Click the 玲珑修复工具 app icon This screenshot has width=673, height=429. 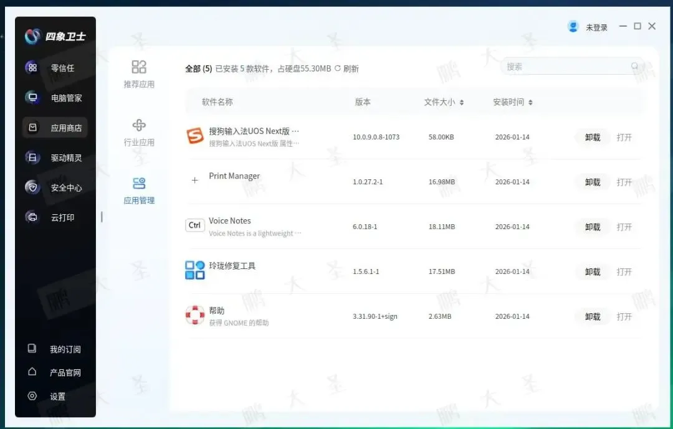point(195,270)
